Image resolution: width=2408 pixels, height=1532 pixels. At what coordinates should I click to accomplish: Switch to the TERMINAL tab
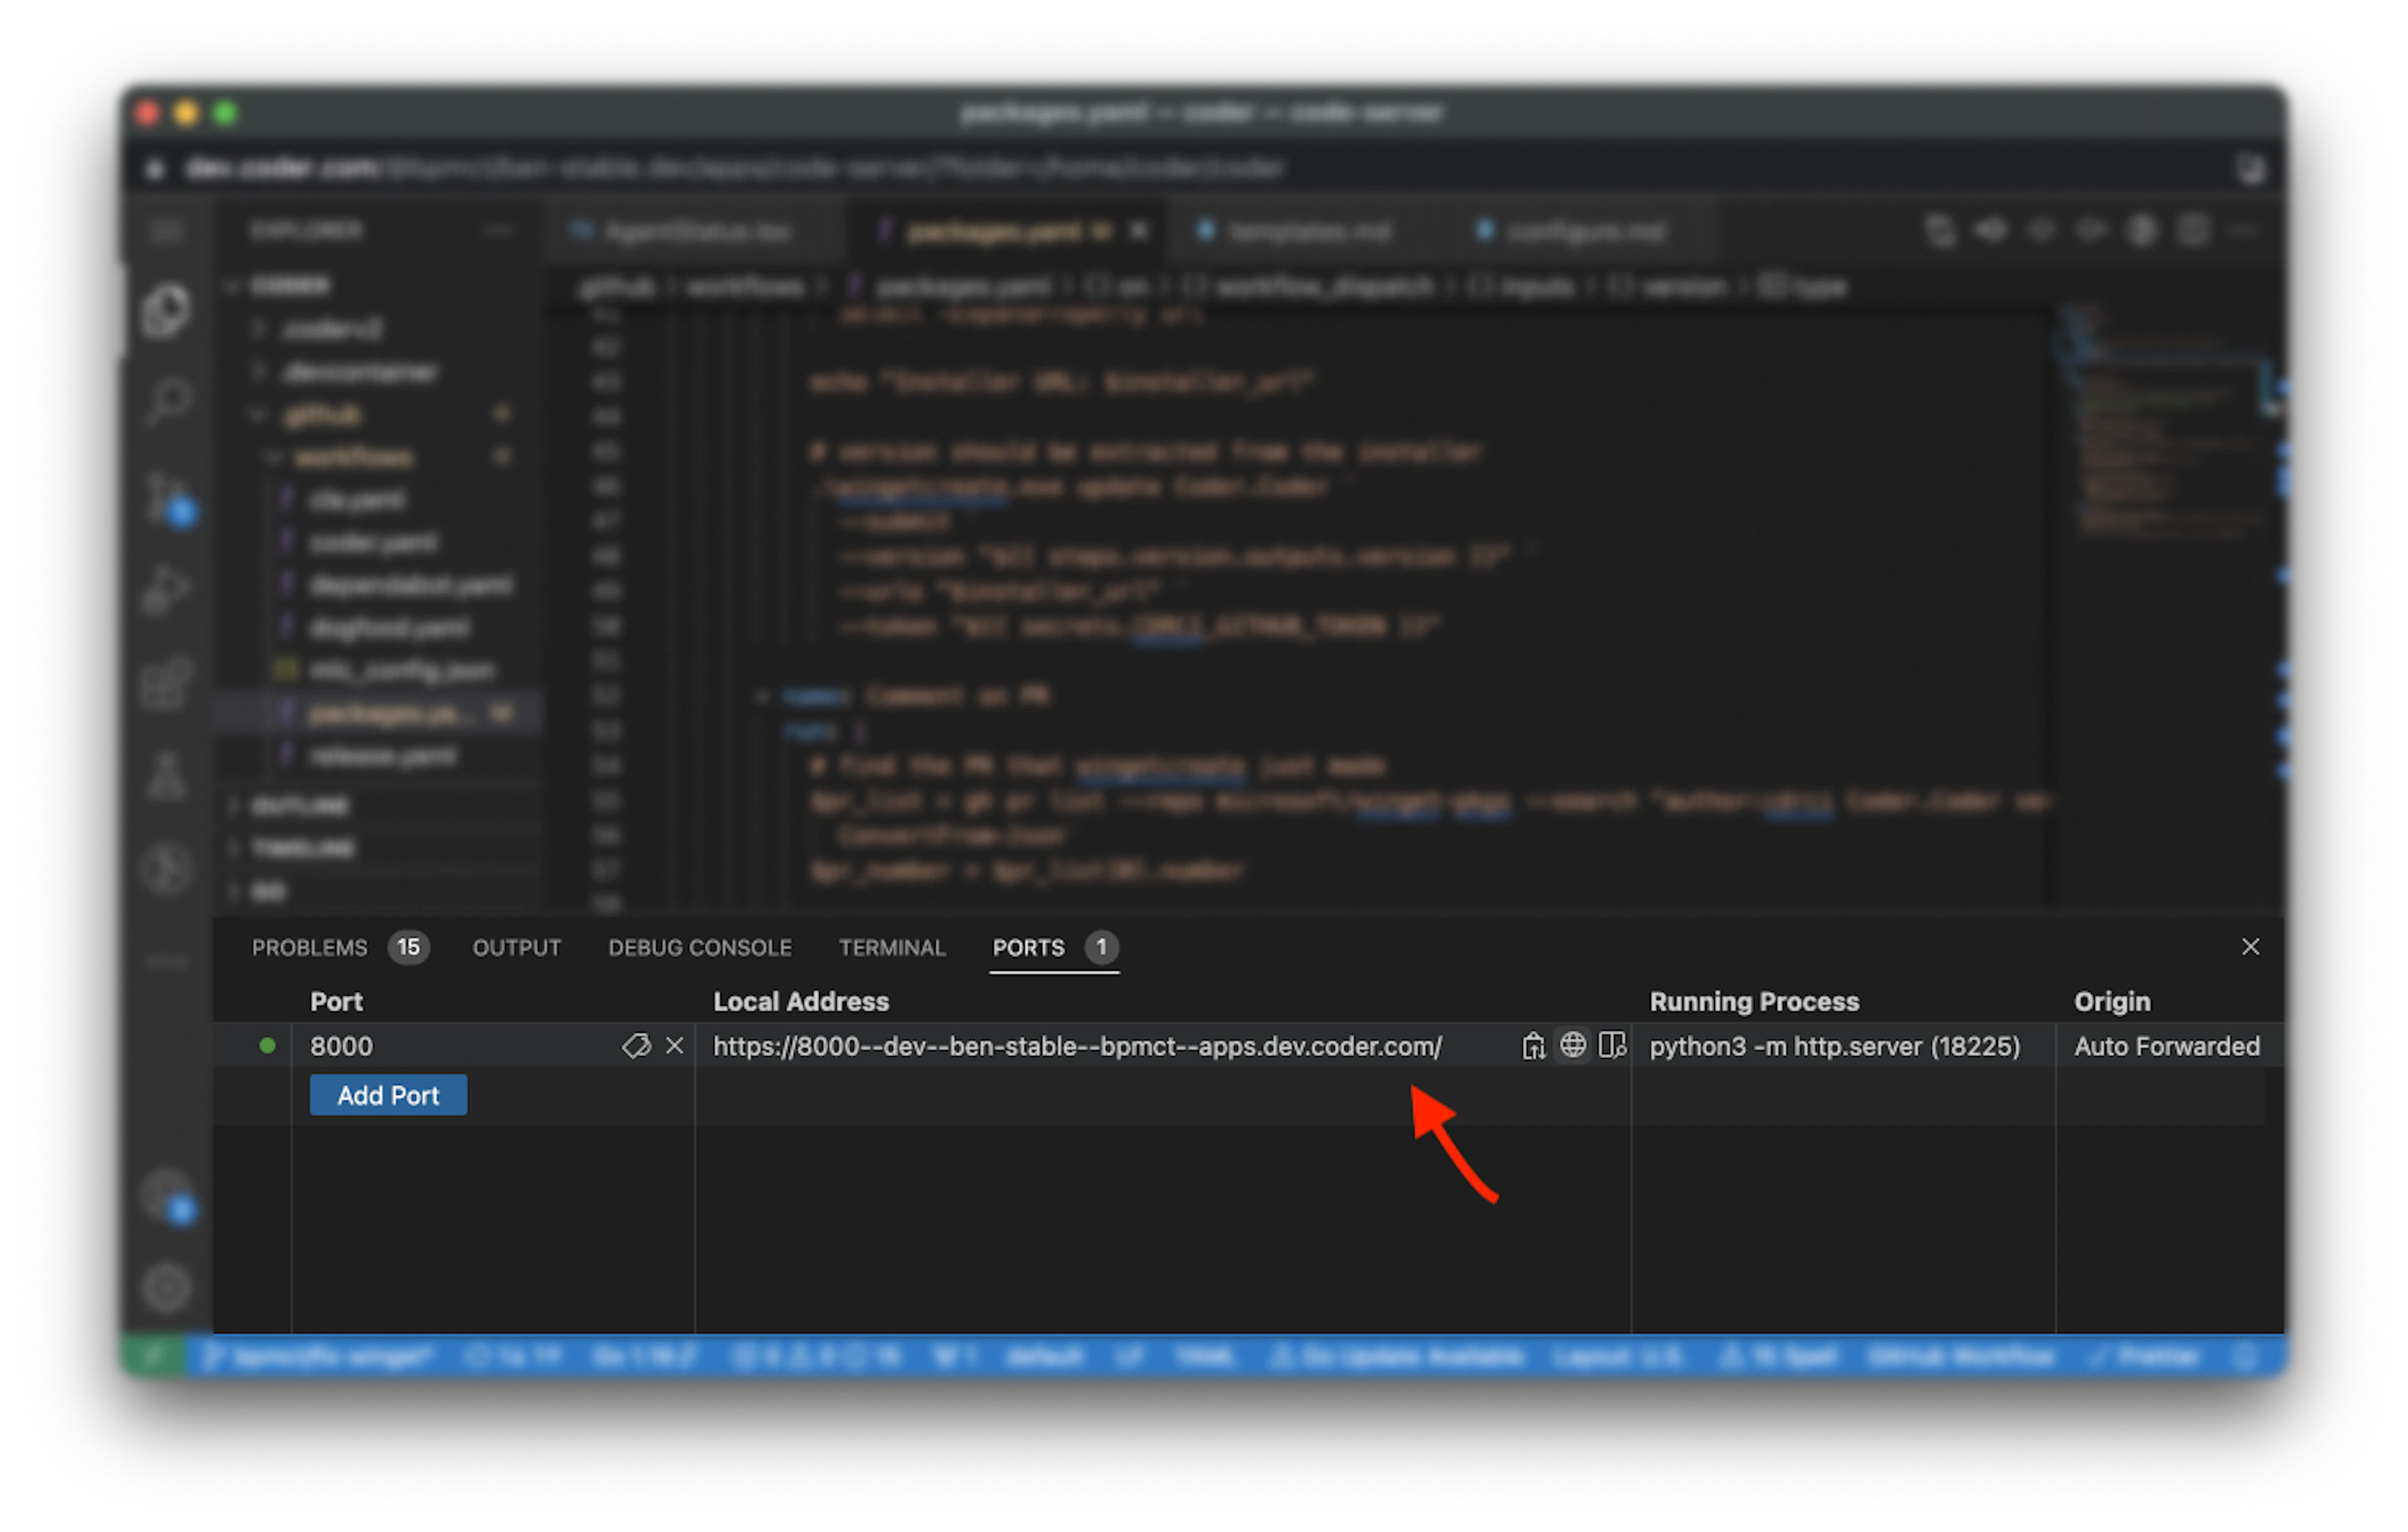[x=892, y=947]
